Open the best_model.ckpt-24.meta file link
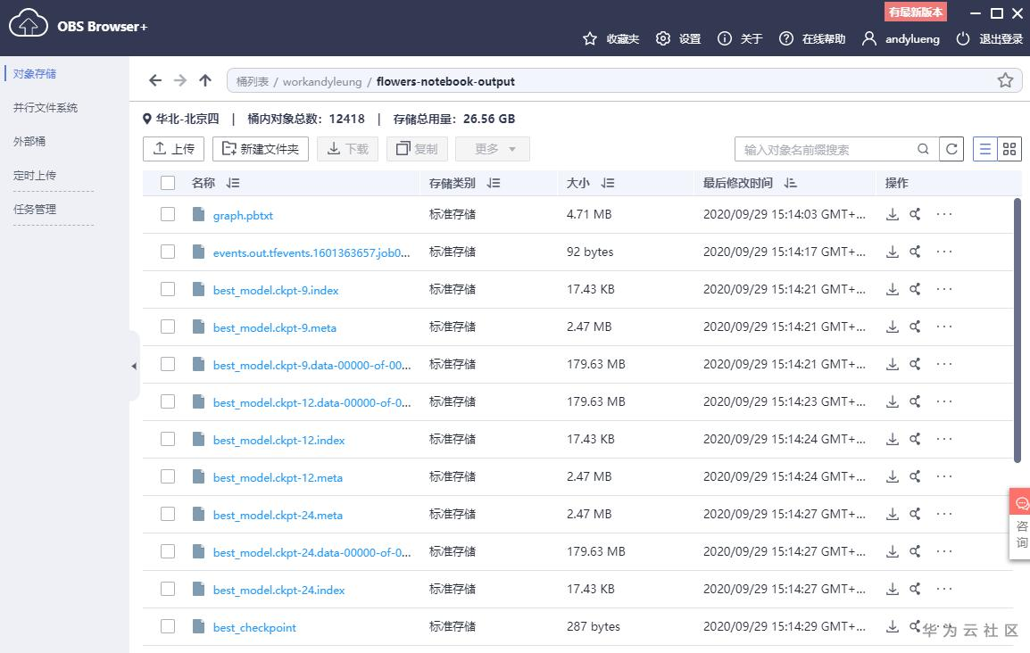 coord(278,515)
